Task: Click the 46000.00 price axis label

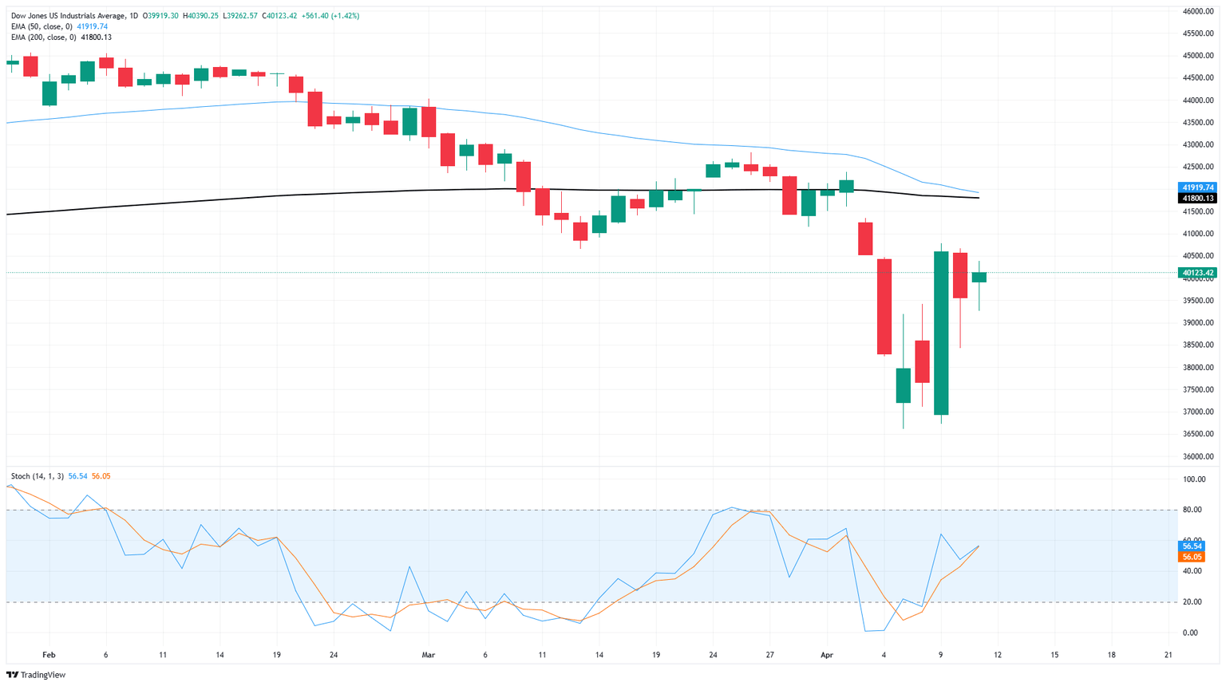Action: pyautogui.click(x=1199, y=11)
